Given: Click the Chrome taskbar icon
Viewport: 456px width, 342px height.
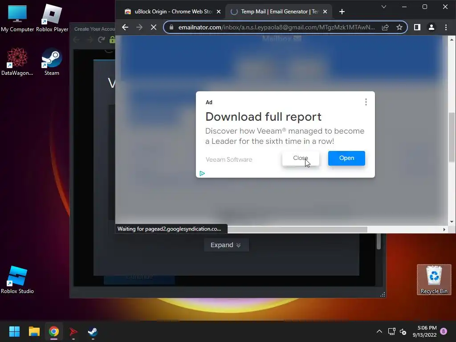Looking at the screenshot, I should 54,331.
